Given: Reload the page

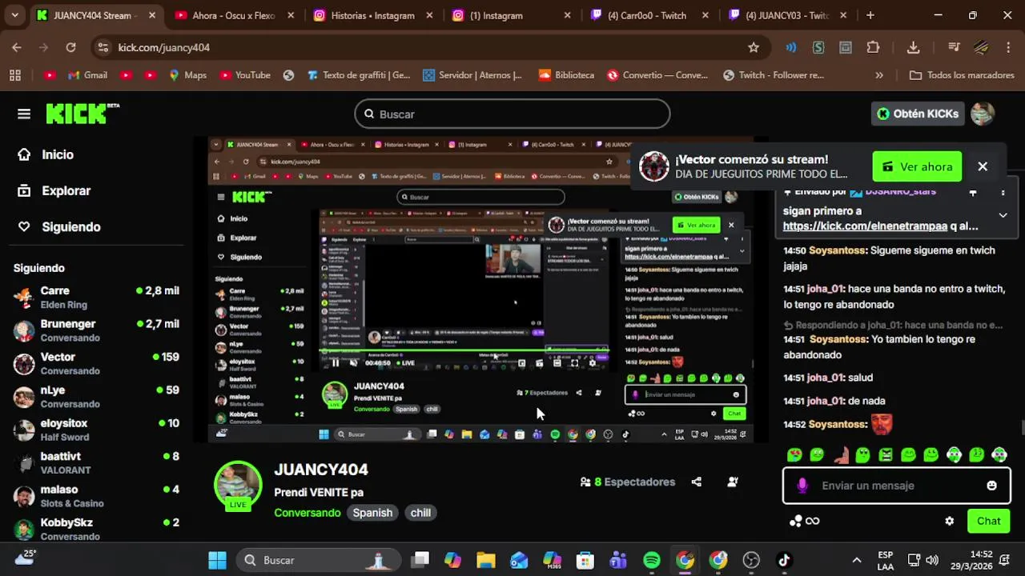Looking at the screenshot, I should 70,47.
